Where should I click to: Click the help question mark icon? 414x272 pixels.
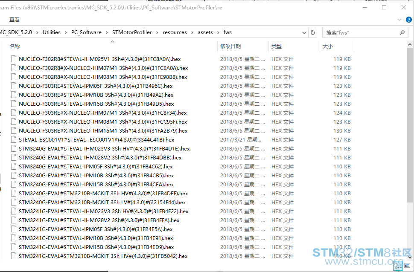coord(409,20)
